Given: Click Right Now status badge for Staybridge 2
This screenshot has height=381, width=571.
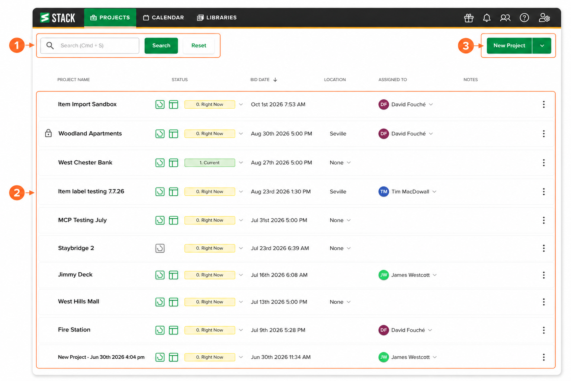Looking at the screenshot, I should (x=209, y=248).
